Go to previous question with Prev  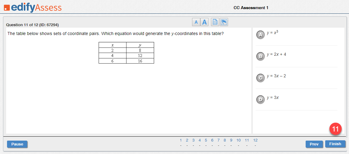(314, 144)
